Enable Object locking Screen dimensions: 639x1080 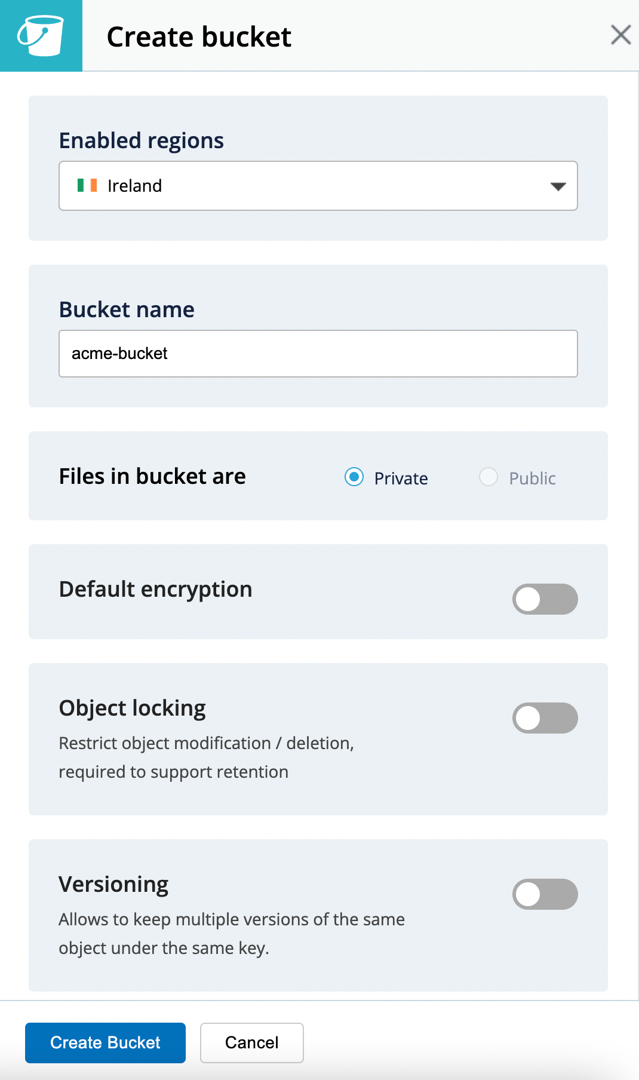(x=544, y=717)
